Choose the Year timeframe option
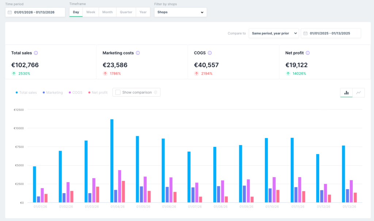374x221 pixels. (143, 12)
